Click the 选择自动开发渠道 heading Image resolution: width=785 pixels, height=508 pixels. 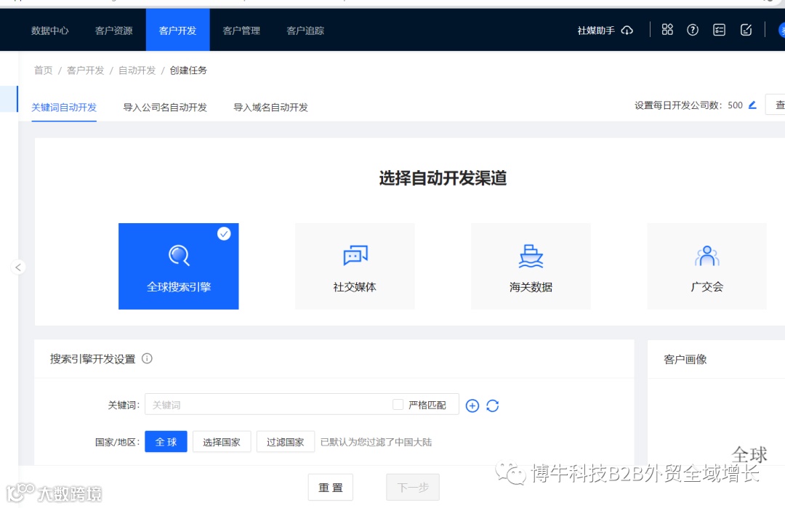coord(443,177)
